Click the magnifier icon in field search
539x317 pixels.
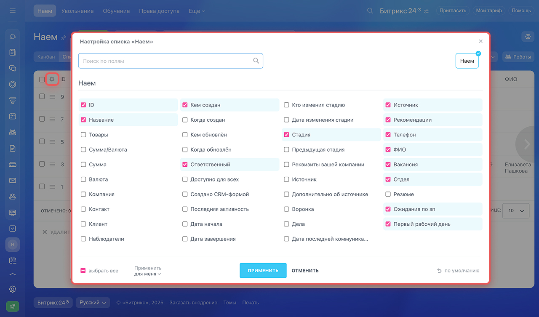tap(256, 61)
